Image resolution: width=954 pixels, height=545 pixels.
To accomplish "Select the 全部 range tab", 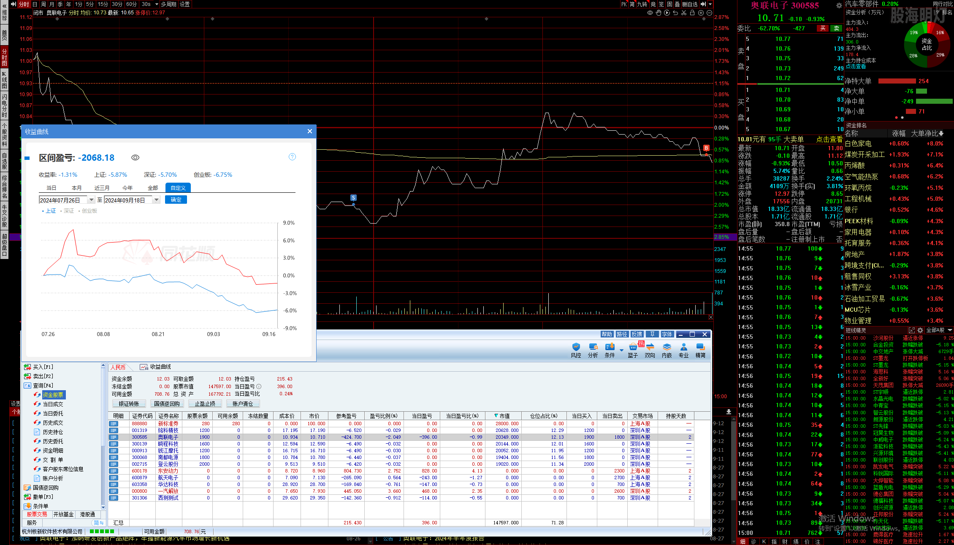I will (x=153, y=188).
